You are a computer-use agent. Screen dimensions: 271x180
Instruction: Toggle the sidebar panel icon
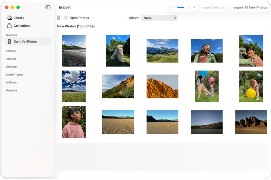pyautogui.click(x=48, y=7)
